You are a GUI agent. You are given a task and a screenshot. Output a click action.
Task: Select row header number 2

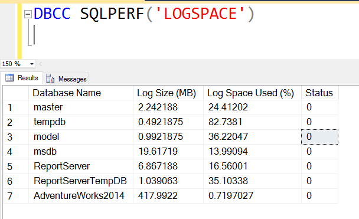[16, 122]
